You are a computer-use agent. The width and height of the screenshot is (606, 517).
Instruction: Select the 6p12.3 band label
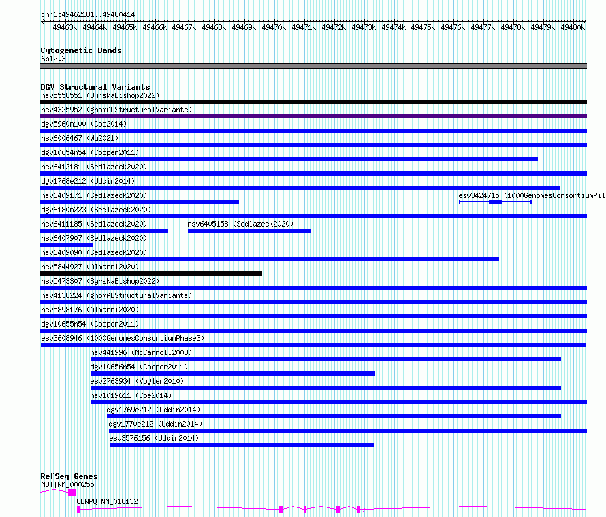click(53, 59)
